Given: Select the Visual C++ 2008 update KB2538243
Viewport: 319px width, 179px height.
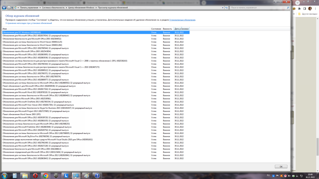Looking at the screenshot, I should (96, 61).
